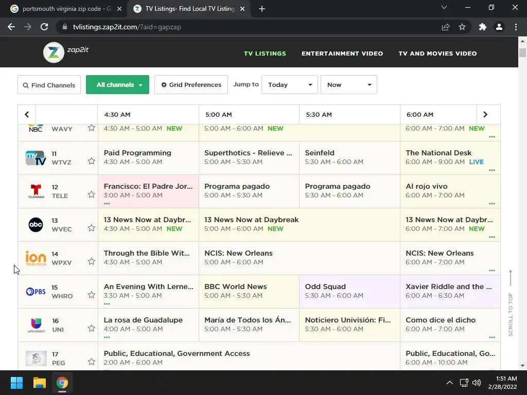This screenshot has height=395, width=527.
Task: Open Noticiero Univisión 5:30 AM listing
Action: (x=349, y=325)
